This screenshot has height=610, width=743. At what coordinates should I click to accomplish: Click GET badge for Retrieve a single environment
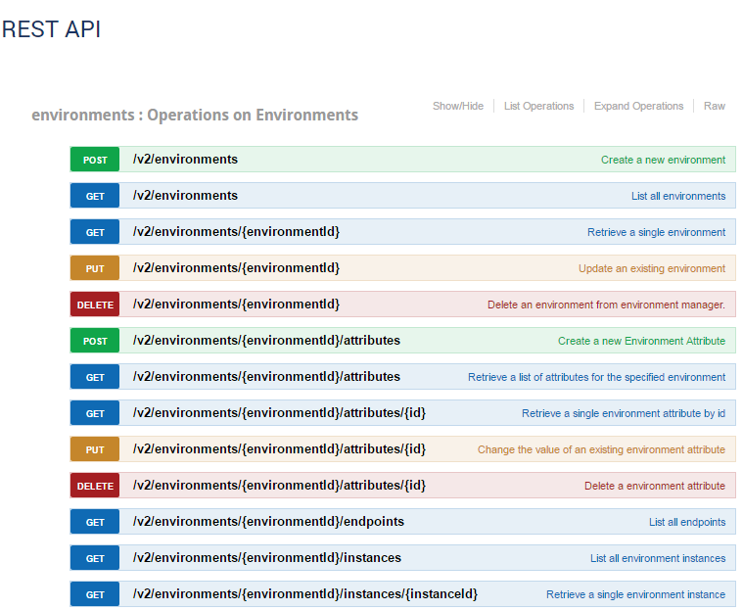tap(95, 232)
